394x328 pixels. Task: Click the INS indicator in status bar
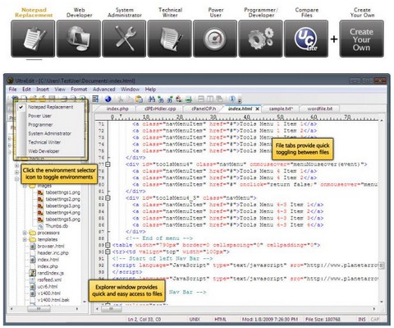coord(362,320)
